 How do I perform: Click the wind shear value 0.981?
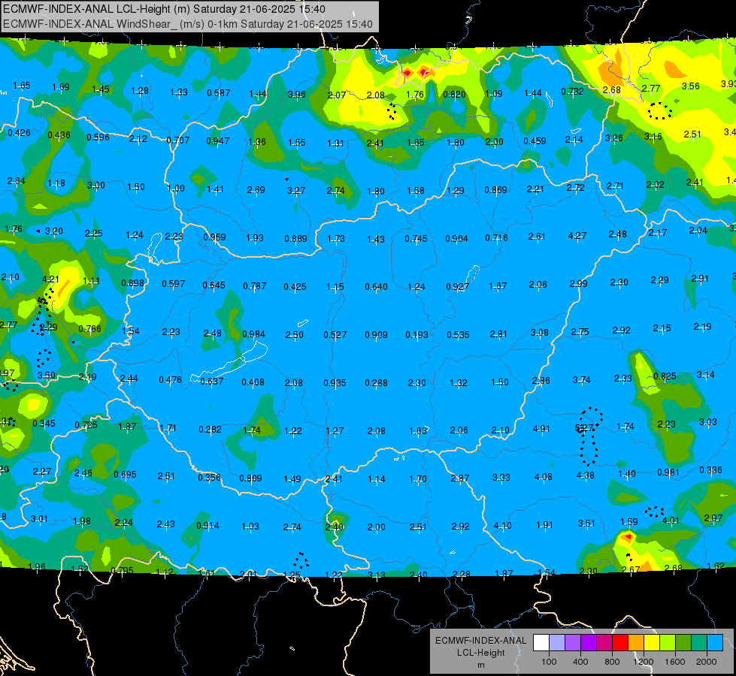[x=668, y=472]
